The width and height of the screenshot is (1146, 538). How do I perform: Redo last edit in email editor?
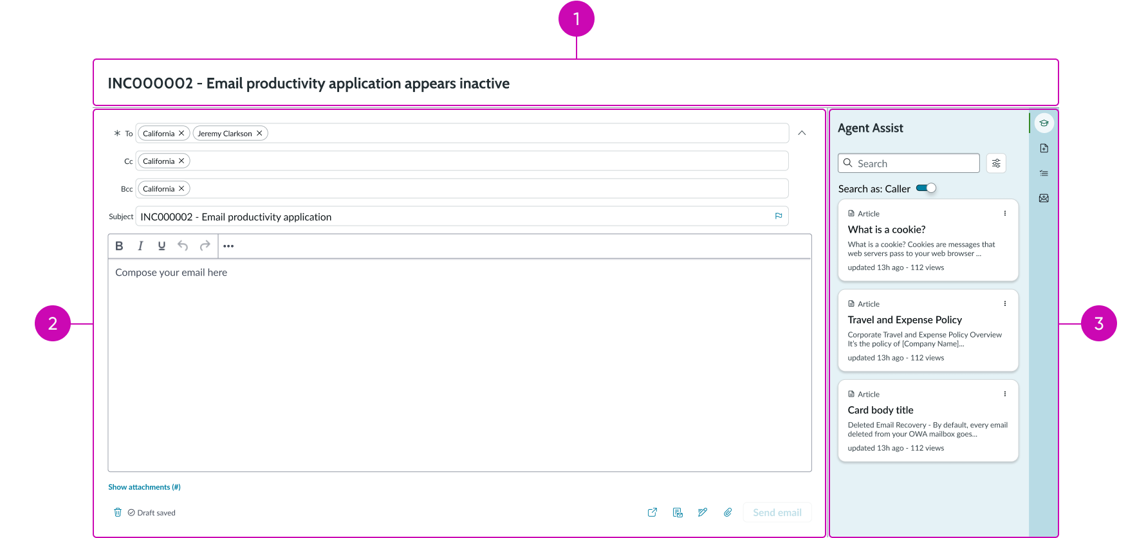pos(205,246)
